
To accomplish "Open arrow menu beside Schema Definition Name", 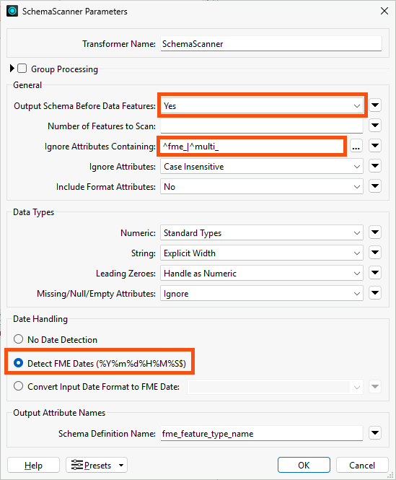I will tap(375, 432).
